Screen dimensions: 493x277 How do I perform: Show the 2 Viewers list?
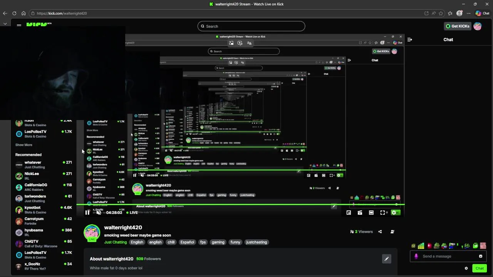(x=361, y=232)
